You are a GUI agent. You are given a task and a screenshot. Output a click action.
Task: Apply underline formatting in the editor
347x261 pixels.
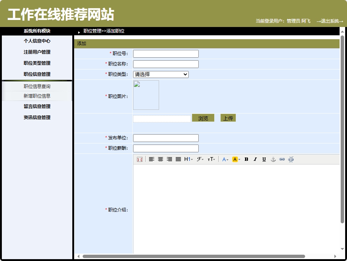pos(264,159)
